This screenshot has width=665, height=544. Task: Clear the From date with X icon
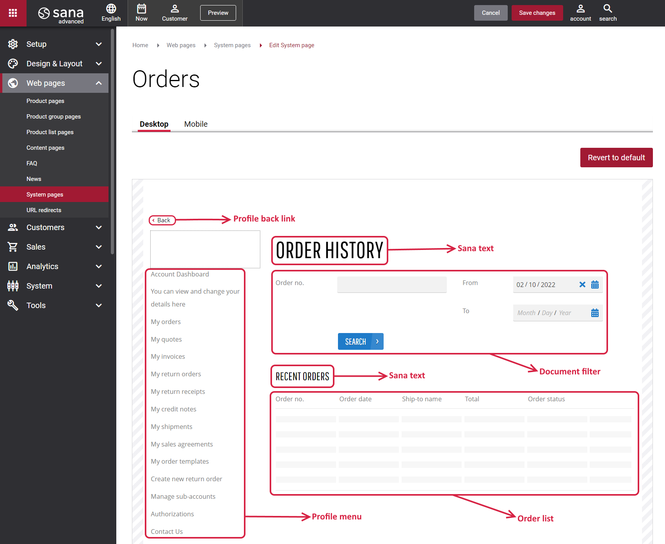(x=582, y=285)
